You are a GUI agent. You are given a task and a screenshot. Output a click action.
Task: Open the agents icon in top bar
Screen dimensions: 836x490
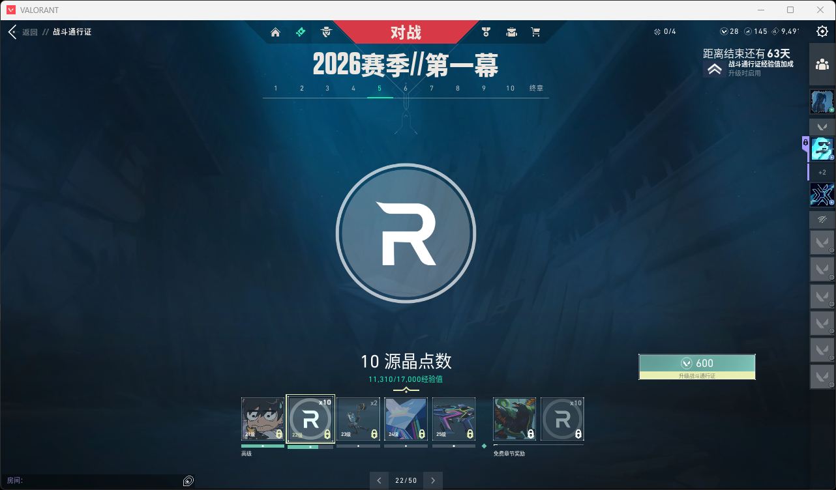point(327,32)
